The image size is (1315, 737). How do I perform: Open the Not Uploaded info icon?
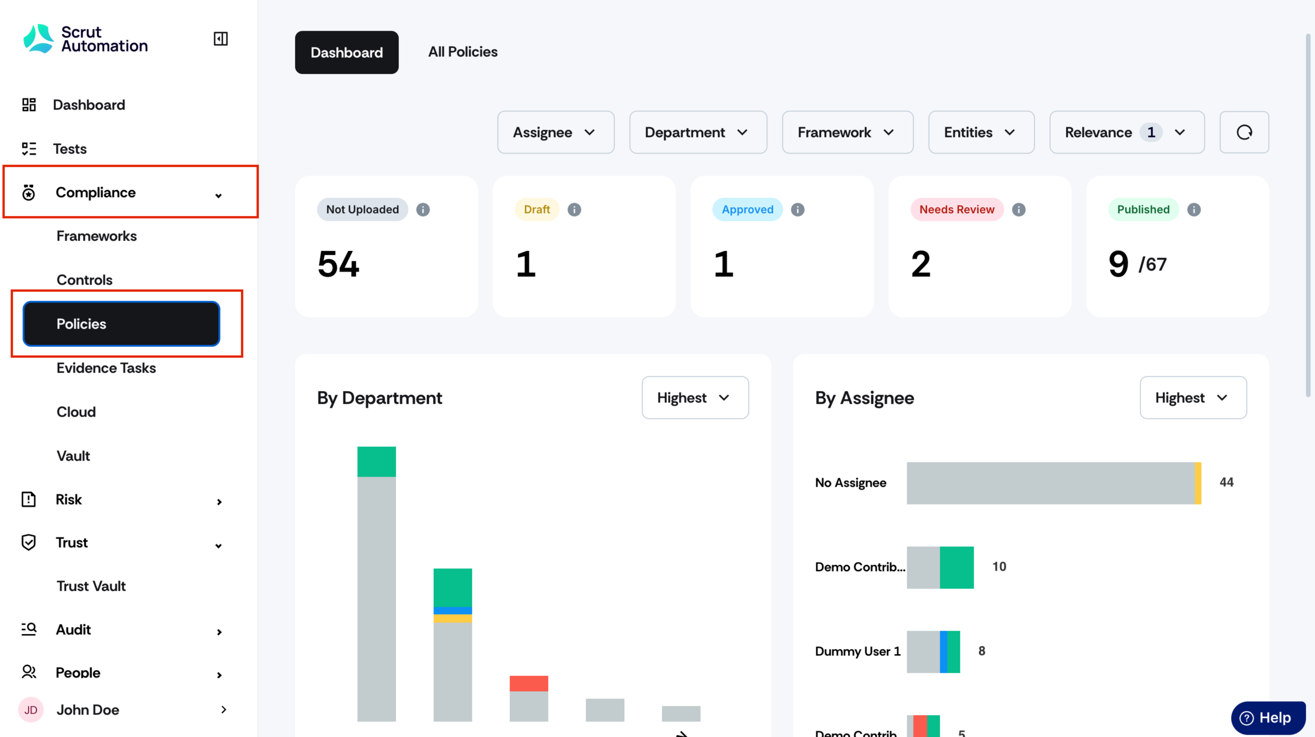(423, 209)
